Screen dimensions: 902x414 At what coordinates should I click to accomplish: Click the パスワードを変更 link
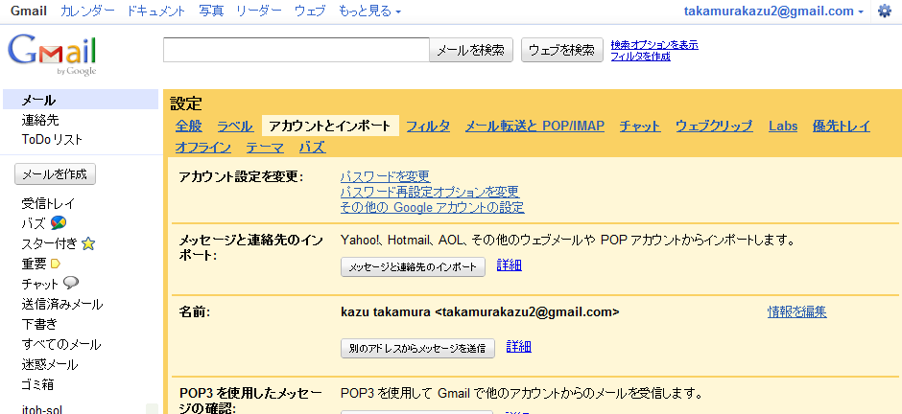(386, 176)
